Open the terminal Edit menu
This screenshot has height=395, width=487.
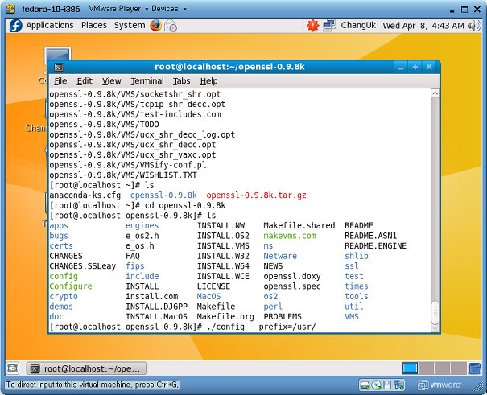85,81
